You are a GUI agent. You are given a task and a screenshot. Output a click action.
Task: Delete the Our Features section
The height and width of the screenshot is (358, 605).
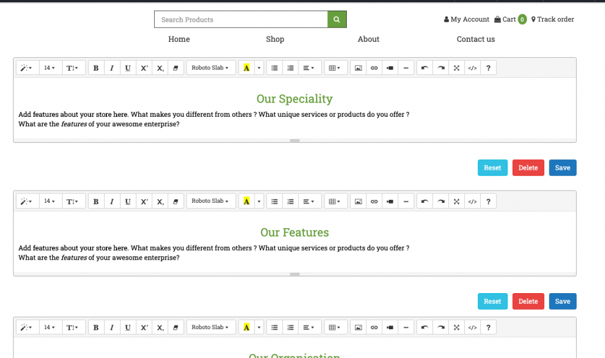coord(528,301)
